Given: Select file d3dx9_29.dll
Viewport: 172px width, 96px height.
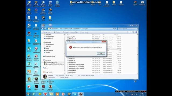Looking at the screenshot, I should point(72,37).
